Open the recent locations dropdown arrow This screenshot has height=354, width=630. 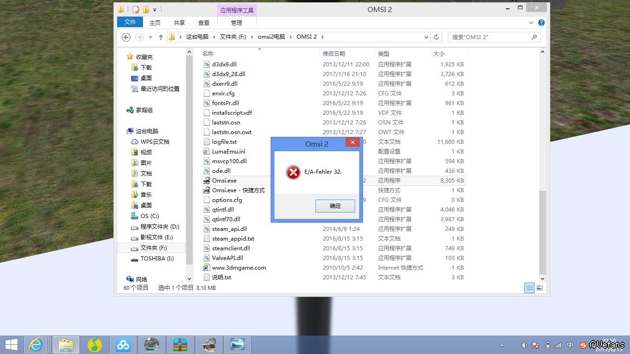pos(150,37)
